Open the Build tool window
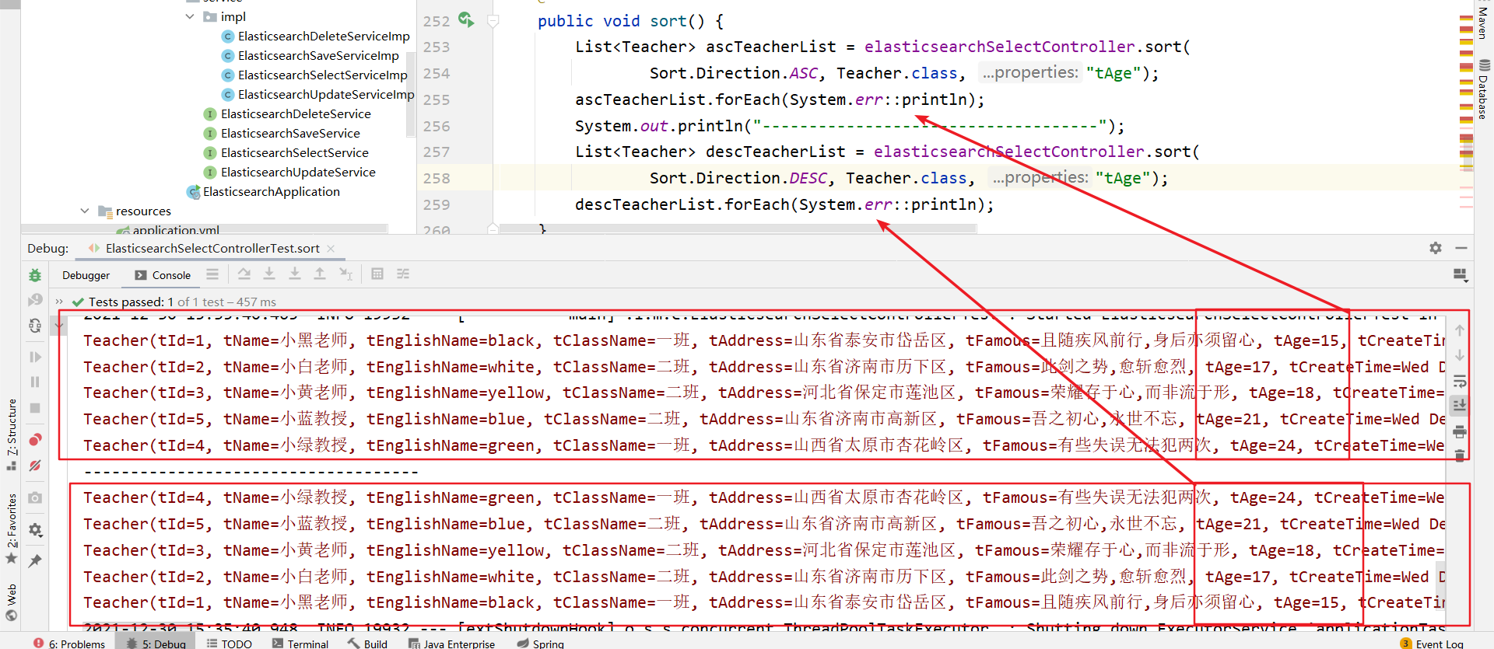Screen dimensions: 1494x649 point(367,643)
